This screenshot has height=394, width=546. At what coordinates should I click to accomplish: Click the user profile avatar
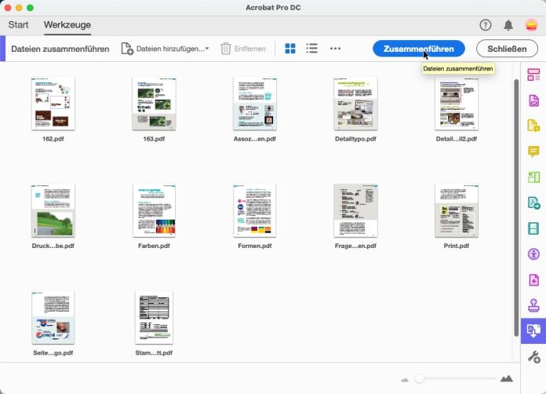point(530,25)
